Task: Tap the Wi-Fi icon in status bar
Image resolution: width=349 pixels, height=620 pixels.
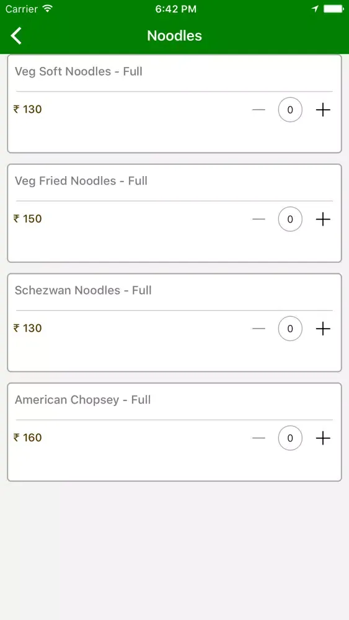Action: [x=48, y=9]
